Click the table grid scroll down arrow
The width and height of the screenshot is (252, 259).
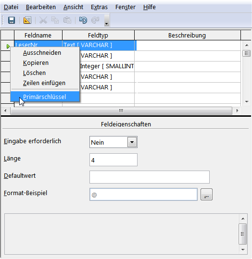pos(247,101)
